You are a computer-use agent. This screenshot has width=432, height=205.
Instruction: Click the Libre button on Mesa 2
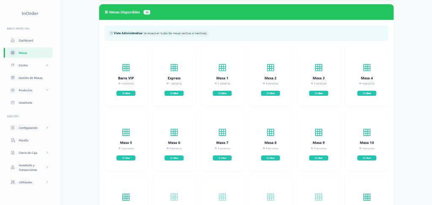pos(270,93)
